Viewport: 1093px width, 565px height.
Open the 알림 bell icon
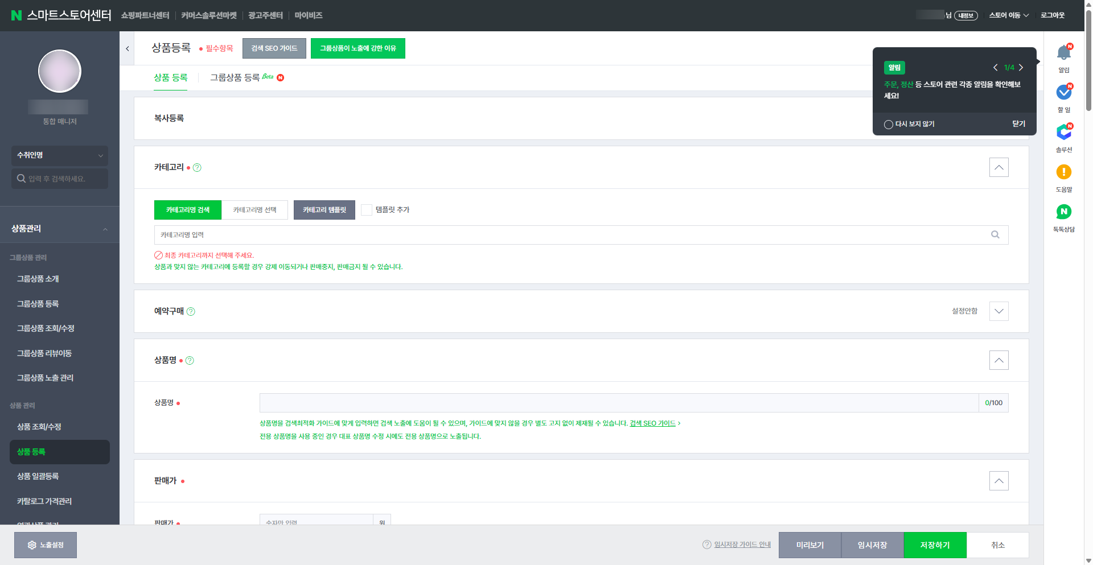coord(1063,53)
